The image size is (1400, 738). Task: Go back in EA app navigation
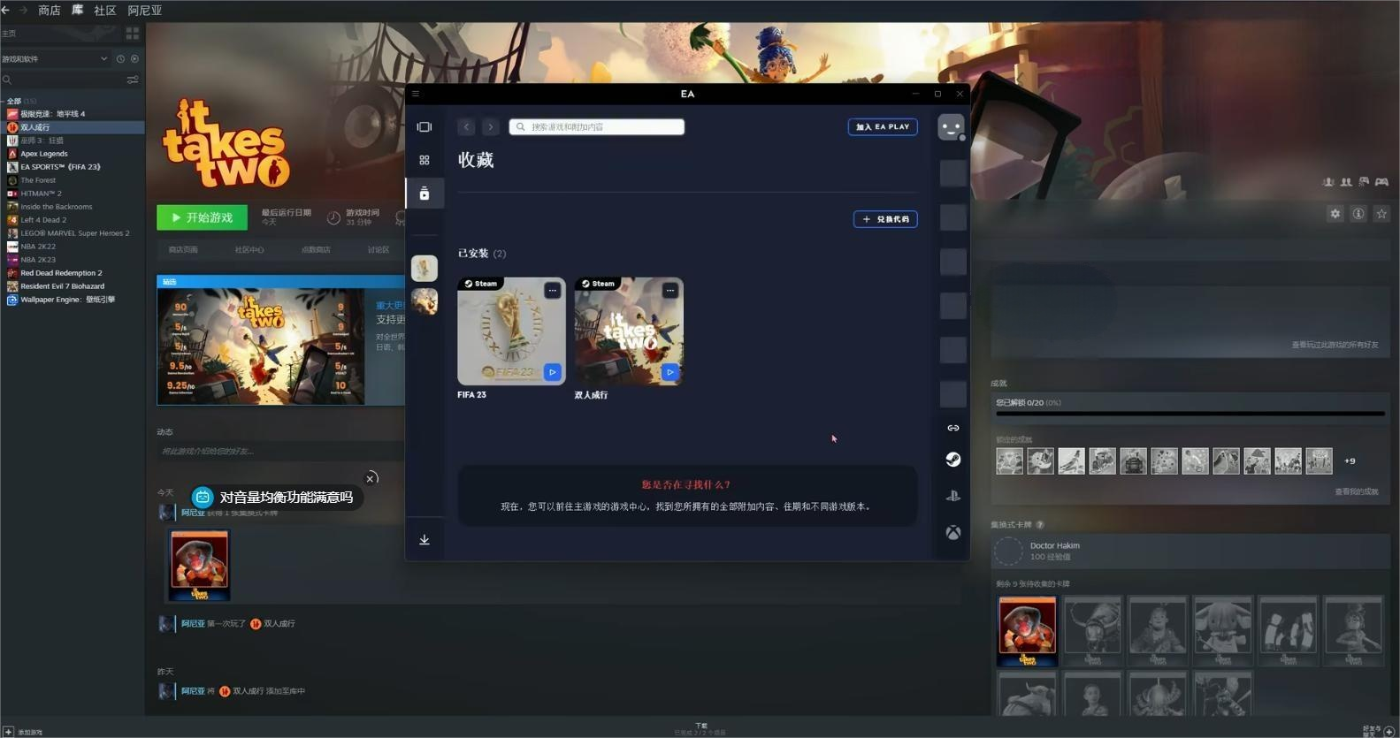click(467, 126)
